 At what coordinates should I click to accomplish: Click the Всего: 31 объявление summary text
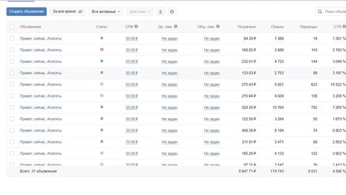click(38, 171)
